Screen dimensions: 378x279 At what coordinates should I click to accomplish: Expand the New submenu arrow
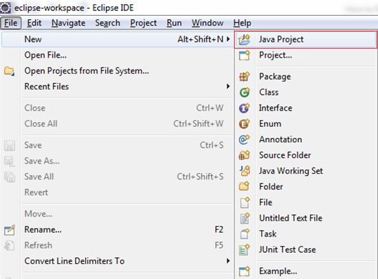(x=228, y=39)
